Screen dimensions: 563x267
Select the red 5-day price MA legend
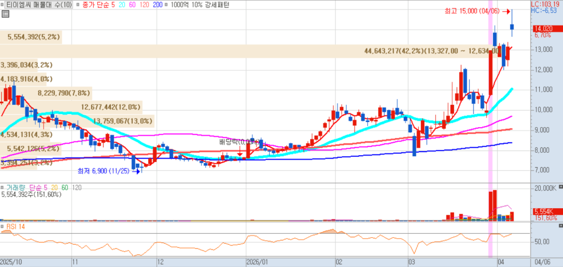(114, 5)
